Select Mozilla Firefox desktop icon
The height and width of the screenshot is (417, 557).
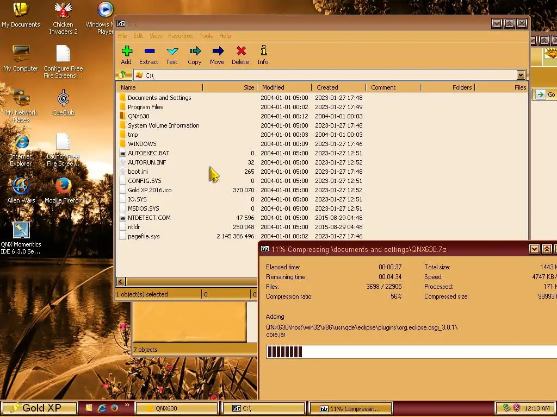pos(63,191)
